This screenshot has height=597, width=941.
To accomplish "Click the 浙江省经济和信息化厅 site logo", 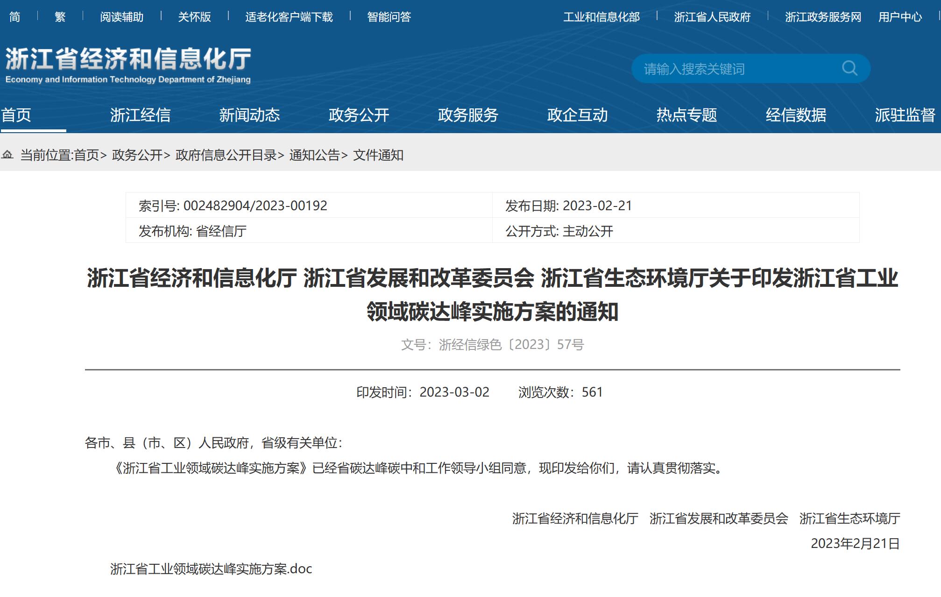I will (x=128, y=65).
